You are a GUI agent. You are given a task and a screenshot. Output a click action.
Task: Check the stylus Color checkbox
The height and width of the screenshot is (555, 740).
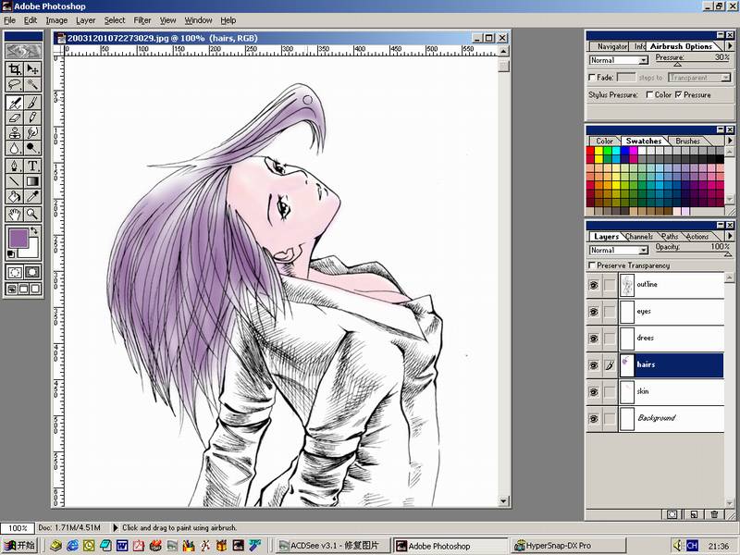[x=649, y=95]
